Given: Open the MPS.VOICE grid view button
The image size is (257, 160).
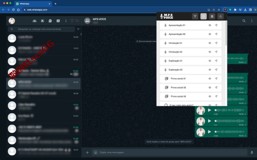Looking at the screenshot, I should coord(212,16).
